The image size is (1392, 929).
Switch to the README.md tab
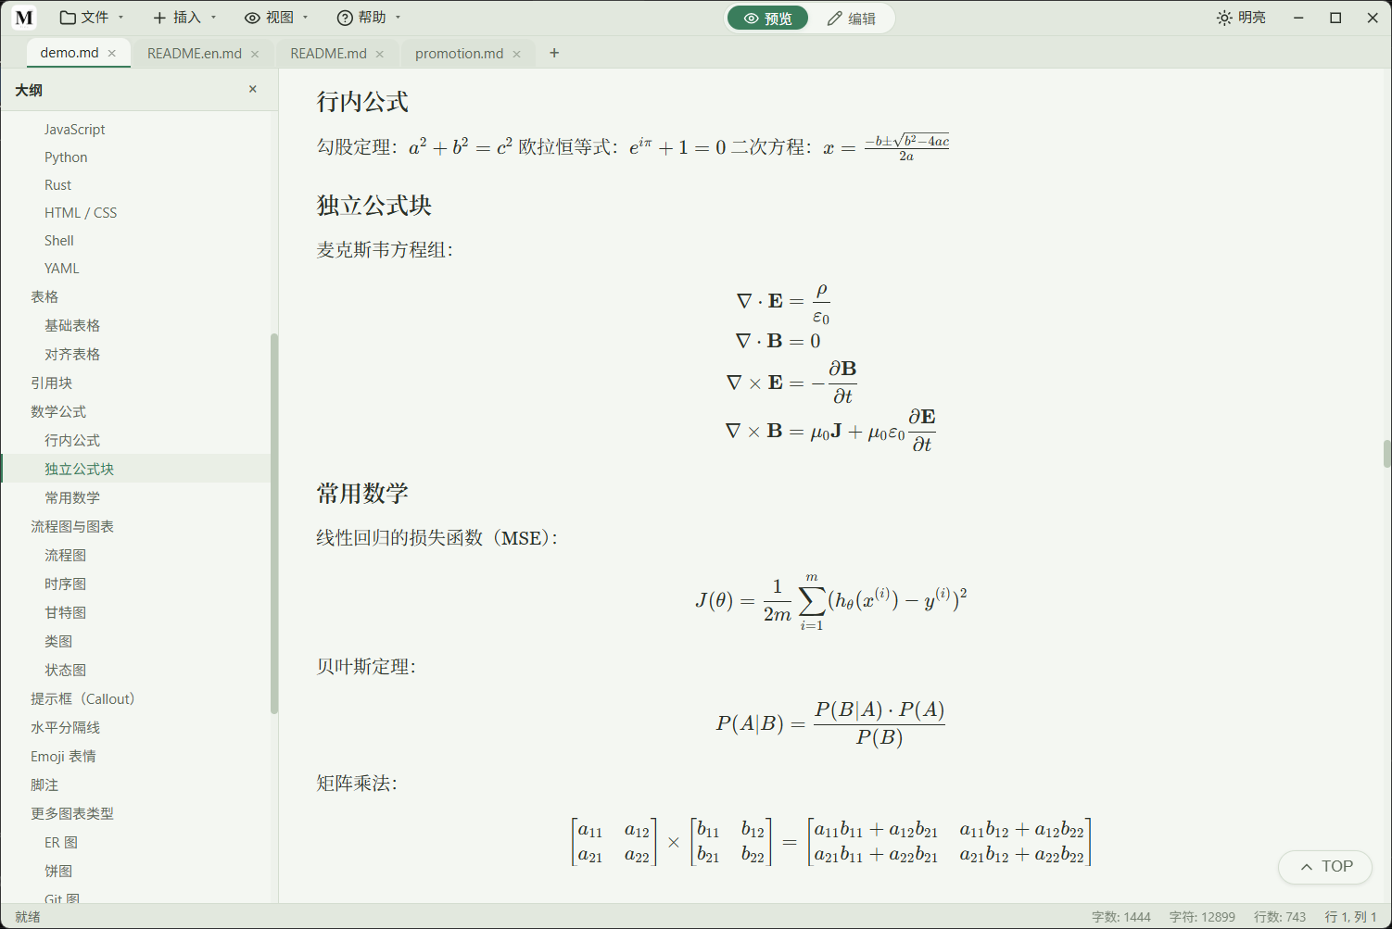[328, 54]
